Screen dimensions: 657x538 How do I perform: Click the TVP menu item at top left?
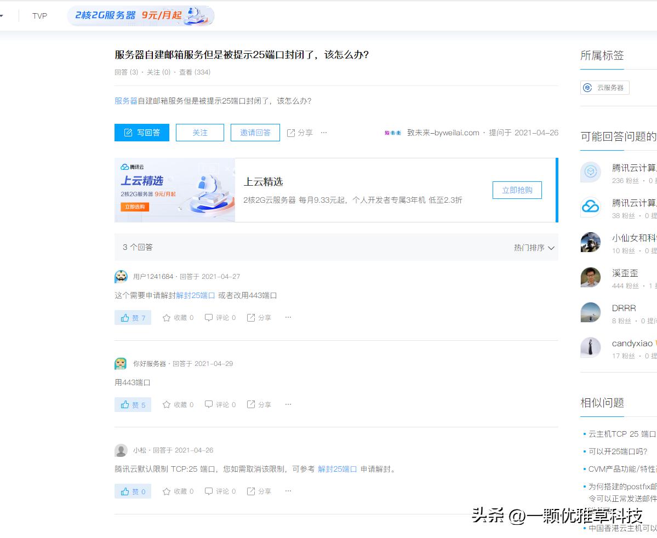pos(39,16)
